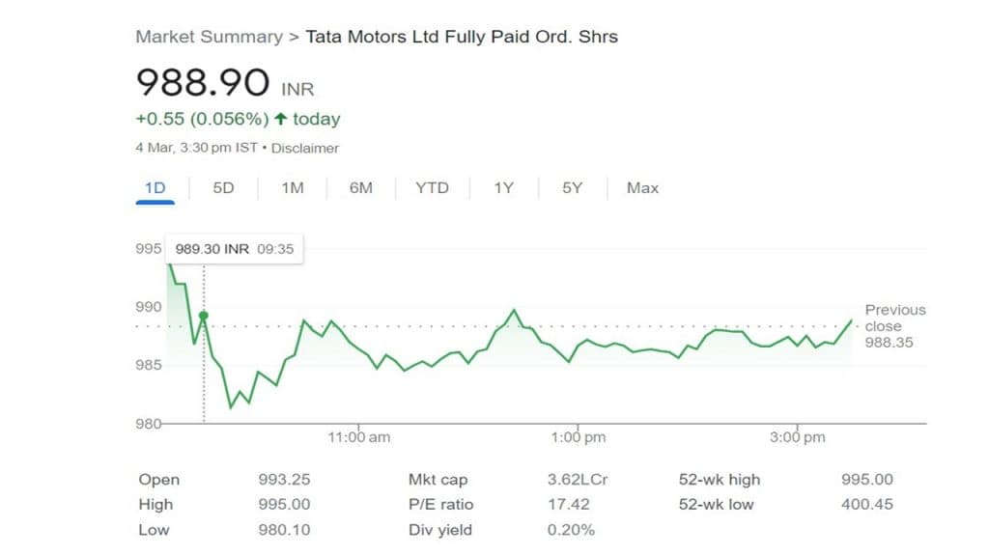The image size is (989, 556).
Task: Click the 3:00 pm time axis label
Action: point(798,437)
